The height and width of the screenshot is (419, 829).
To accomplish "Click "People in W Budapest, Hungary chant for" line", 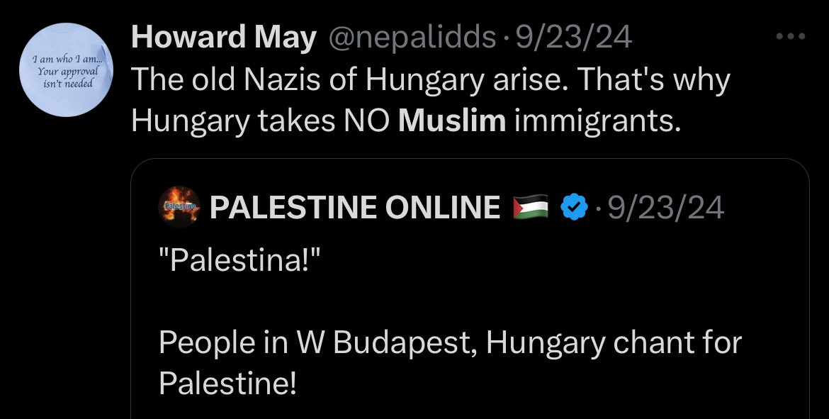I will [450, 343].
